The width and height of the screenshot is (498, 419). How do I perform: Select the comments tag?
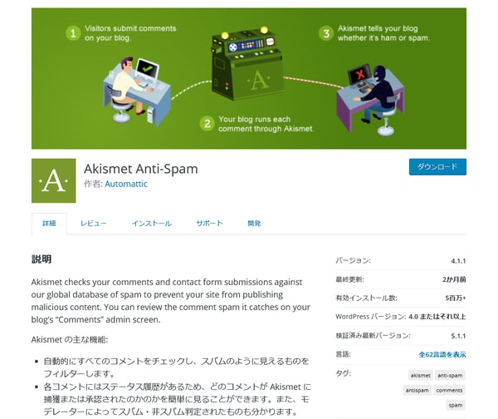[x=449, y=390]
